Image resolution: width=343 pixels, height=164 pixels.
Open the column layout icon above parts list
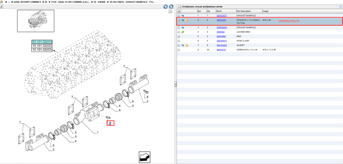tap(340, 7)
